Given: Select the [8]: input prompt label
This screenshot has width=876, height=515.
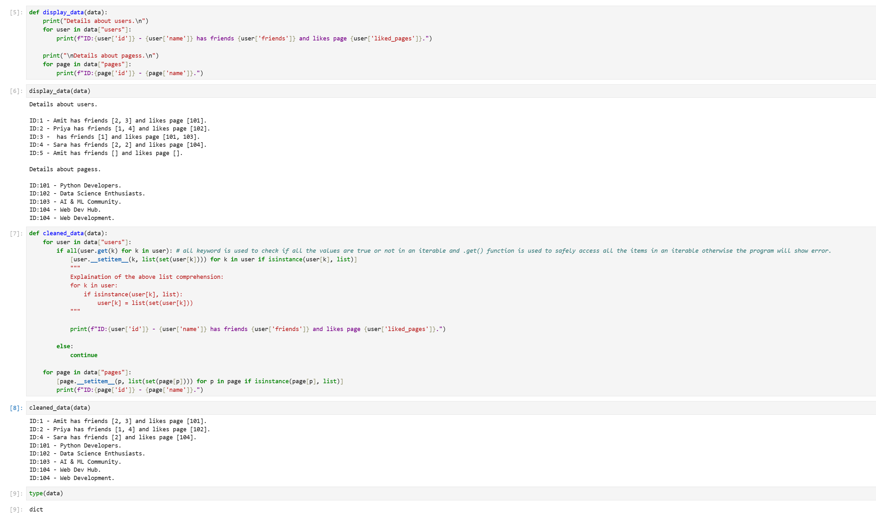Looking at the screenshot, I should (16, 408).
